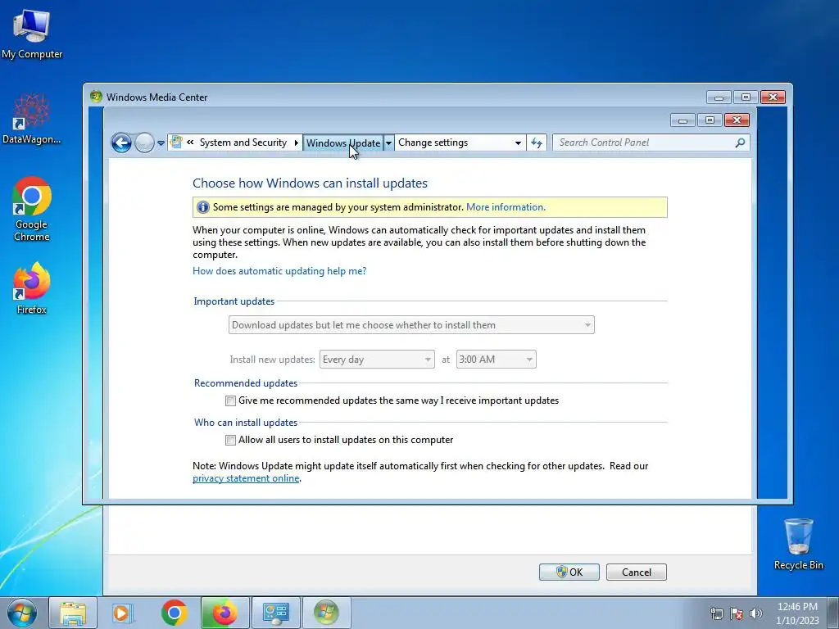This screenshot has height=629, width=839.
Task: Select the Windows Media Center taskbar button
Action: tap(326, 613)
